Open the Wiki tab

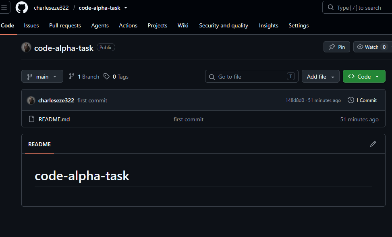pyautogui.click(x=183, y=25)
